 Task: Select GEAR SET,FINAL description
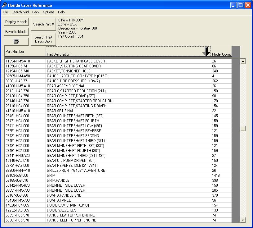tap(128, 111)
